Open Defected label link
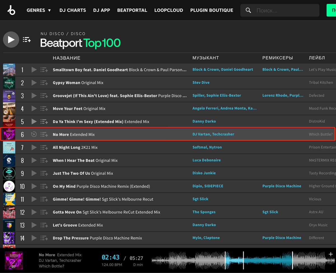Image resolution: width=336 pixels, height=273 pixels. point(316,95)
